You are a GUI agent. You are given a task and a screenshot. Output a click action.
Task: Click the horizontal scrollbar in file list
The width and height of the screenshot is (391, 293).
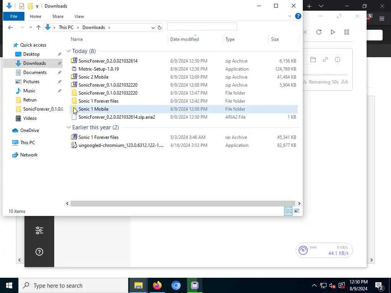[183, 203]
